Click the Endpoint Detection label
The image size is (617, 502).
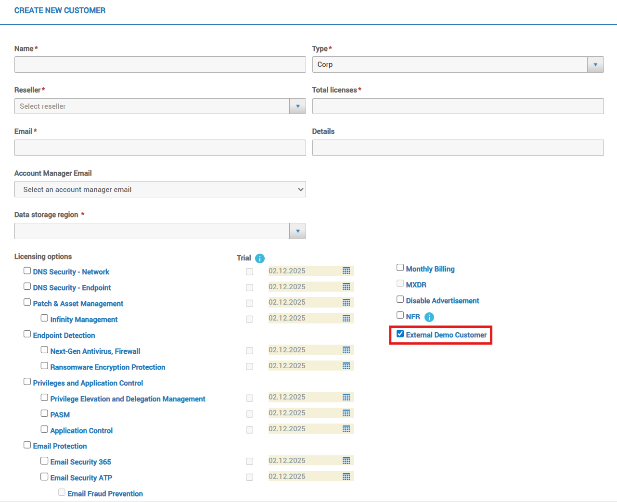[x=64, y=335]
